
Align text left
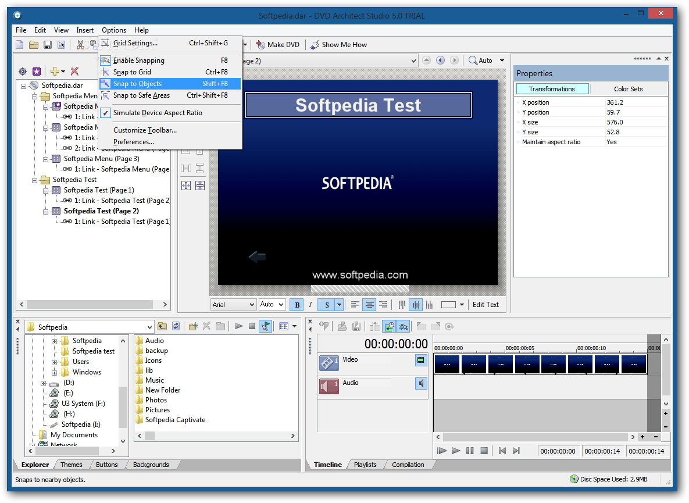355,305
